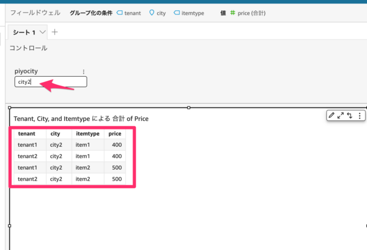Image resolution: width=367 pixels, height=250 pixels.
Task: Open the visual's three-dot options menu
Action: [360, 115]
